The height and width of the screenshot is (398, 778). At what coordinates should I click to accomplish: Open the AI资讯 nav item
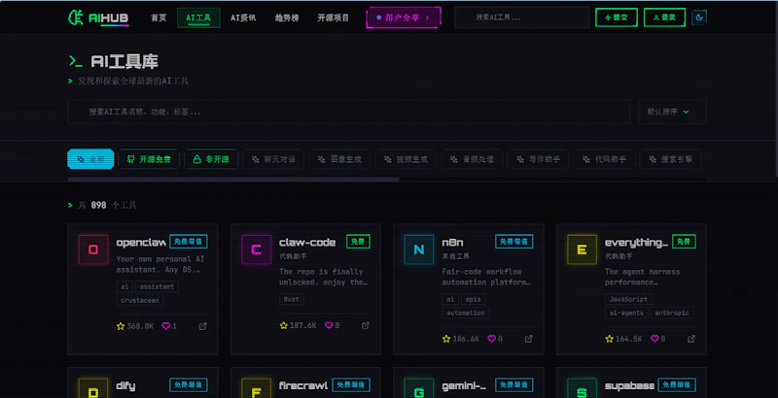(243, 17)
